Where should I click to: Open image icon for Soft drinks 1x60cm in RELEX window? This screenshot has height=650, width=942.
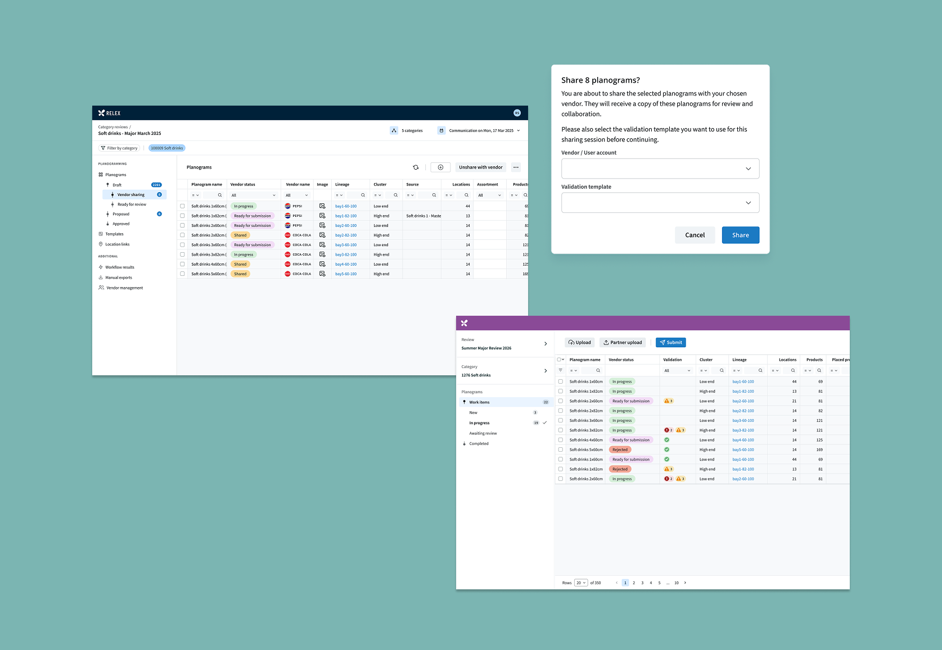point(322,206)
